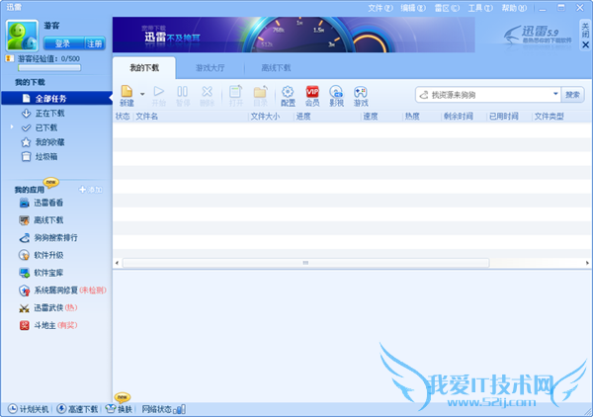This screenshot has width=593, height=417.
Task: Open 系统漏洞修复 app
Action: (x=62, y=291)
